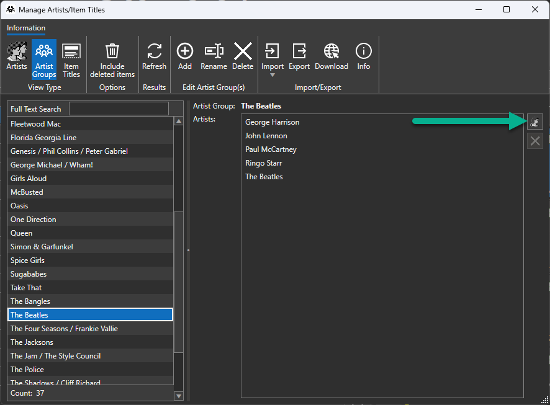The image size is (550, 405).
Task: Select Girls Aloud group
Action: coord(90,179)
